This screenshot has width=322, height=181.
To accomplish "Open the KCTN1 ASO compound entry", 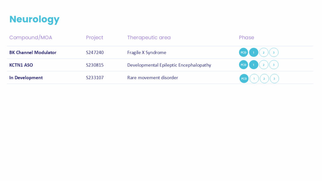I will coord(21,65).
